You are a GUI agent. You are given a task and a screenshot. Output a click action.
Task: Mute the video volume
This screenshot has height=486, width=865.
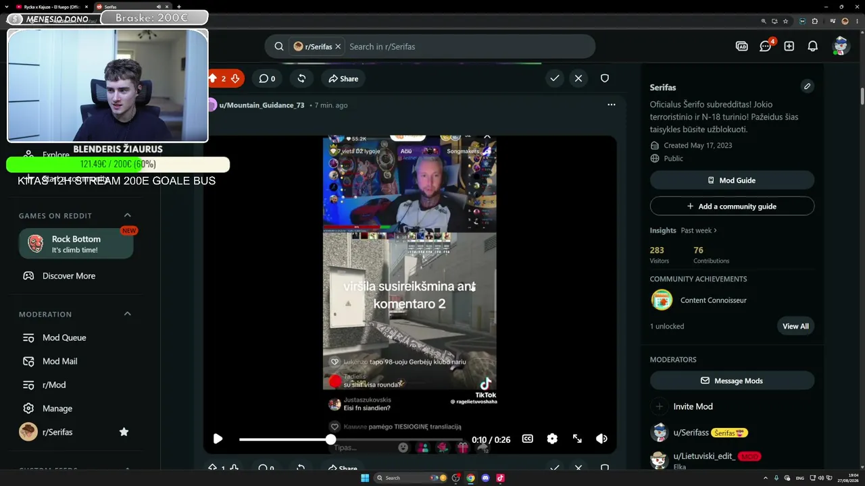(x=601, y=439)
